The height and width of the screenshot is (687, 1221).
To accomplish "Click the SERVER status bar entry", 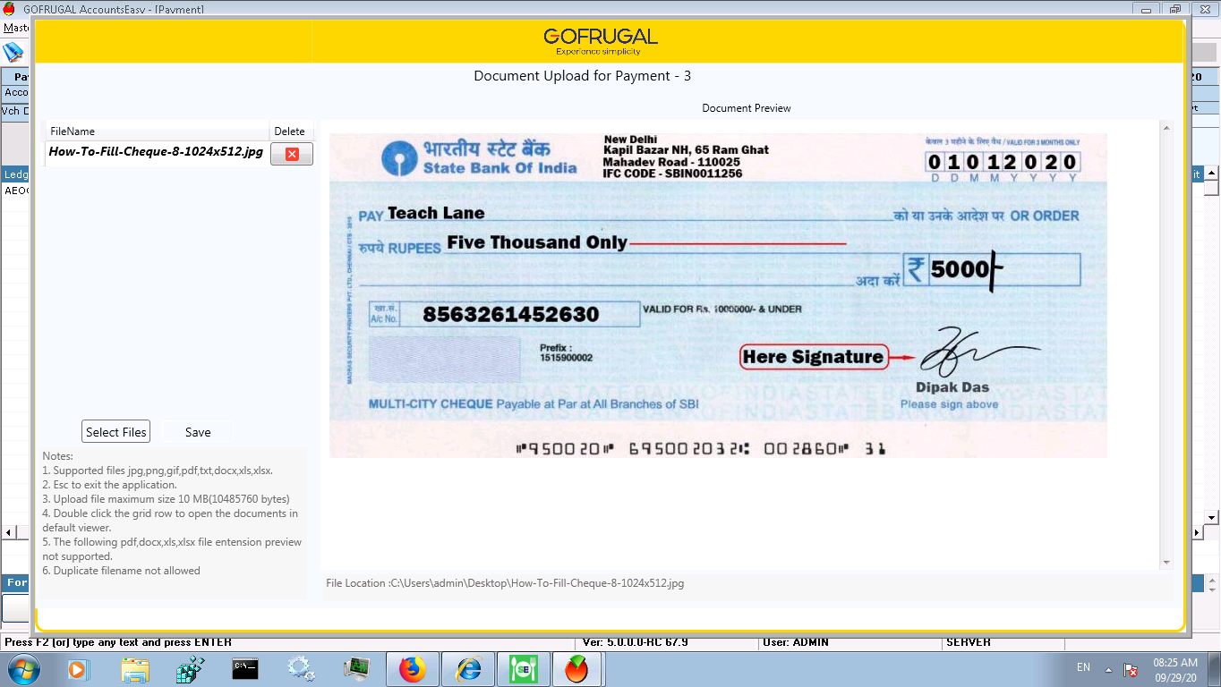I will (x=969, y=642).
